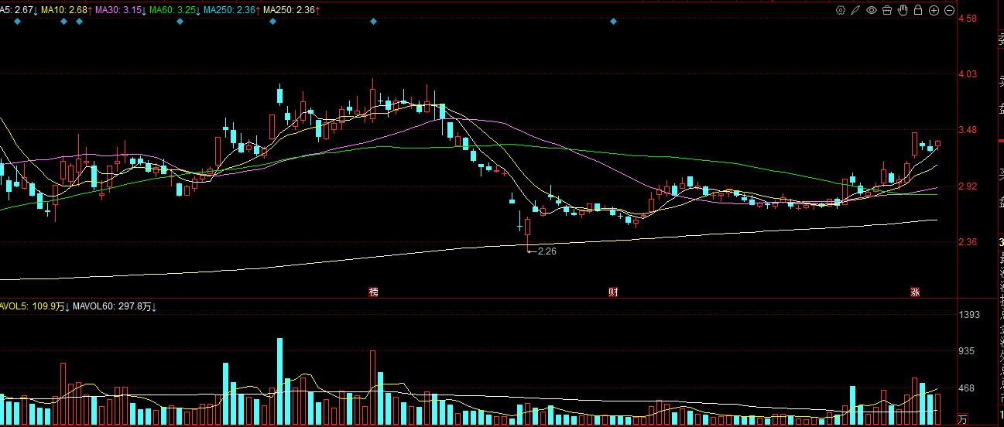Click the 2.92 price axis label
The width and height of the screenshot is (1004, 427).
coord(968,186)
